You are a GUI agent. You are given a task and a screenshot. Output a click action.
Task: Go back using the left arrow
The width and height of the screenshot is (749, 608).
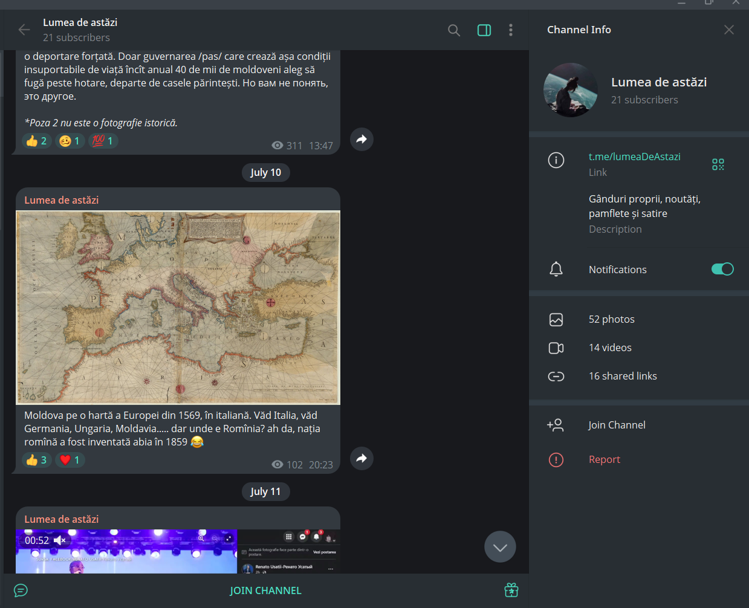click(24, 30)
